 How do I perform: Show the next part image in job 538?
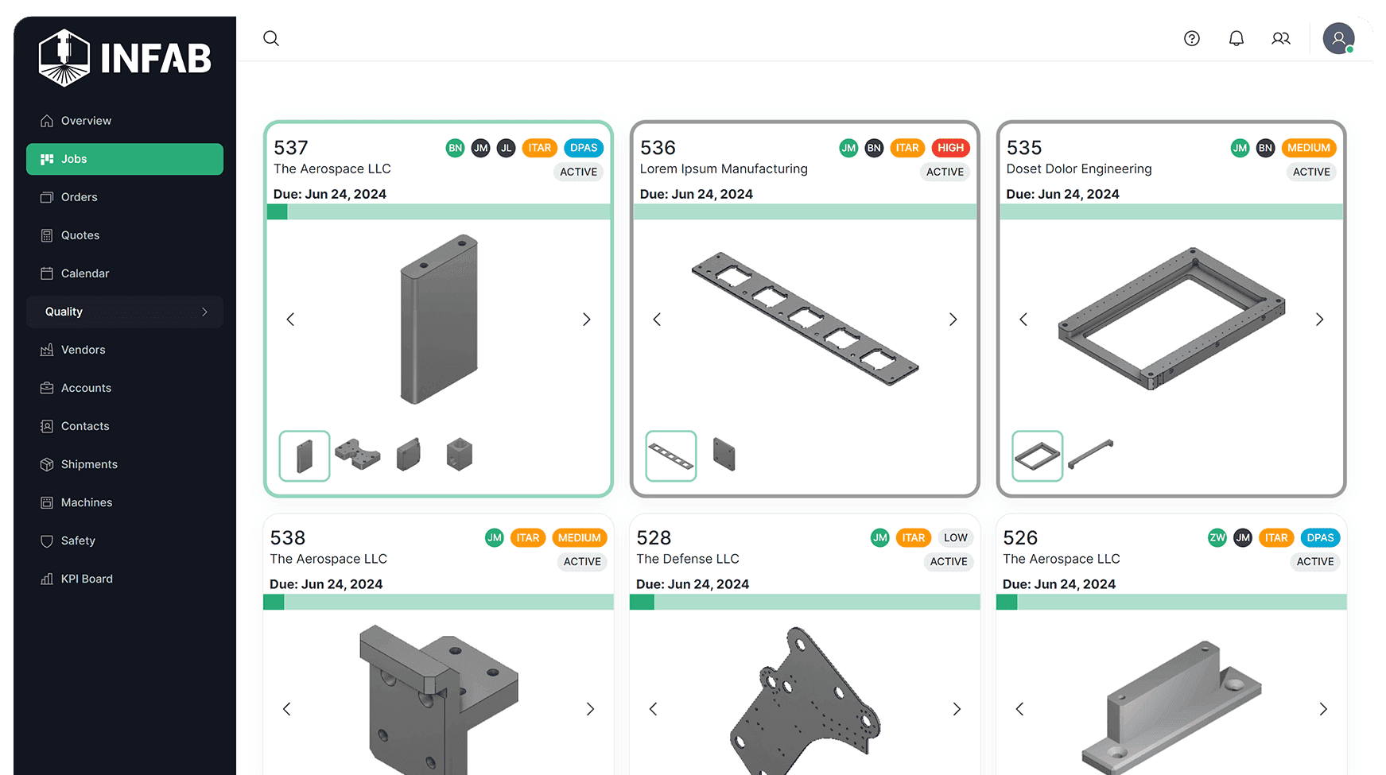tap(590, 709)
